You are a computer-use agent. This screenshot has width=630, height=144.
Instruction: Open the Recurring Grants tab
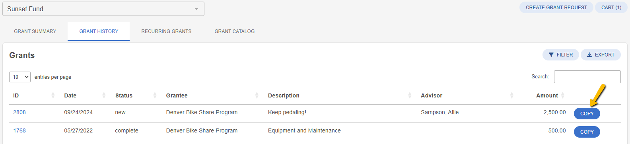click(166, 31)
